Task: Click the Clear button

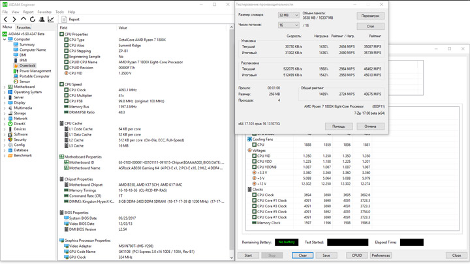Action: point(303,256)
